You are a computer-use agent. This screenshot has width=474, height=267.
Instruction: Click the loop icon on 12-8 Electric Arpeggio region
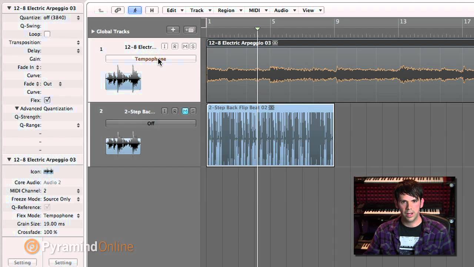(275, 43)
